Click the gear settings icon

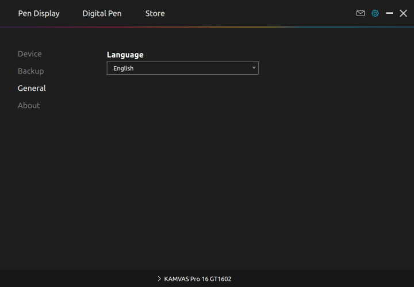click(375, 13)
